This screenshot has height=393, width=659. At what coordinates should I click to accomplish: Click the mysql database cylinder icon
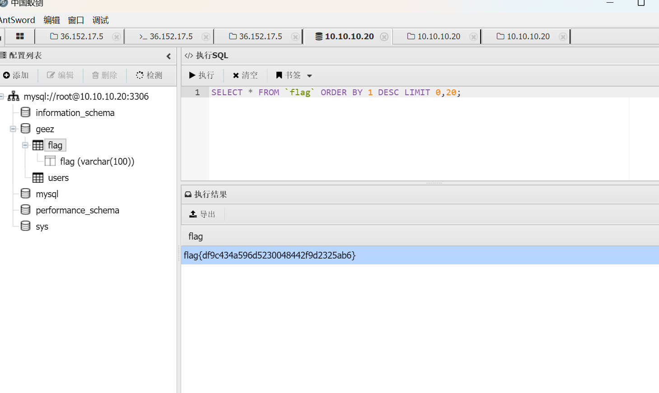click(26, 194)
